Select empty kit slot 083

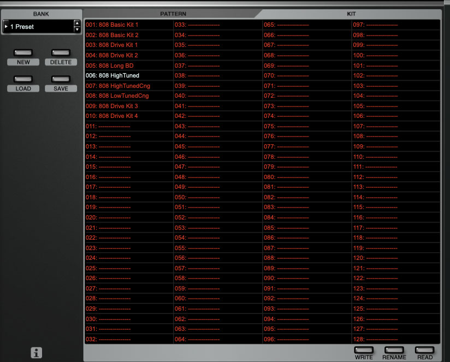pos(307,207)
